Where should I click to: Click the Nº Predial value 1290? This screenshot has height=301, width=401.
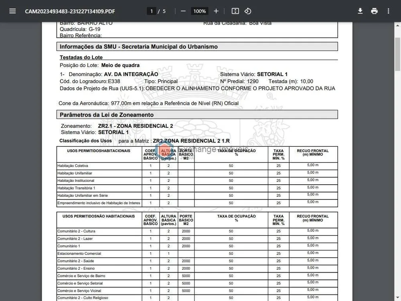pyautogui.click(x=253, y=81)
